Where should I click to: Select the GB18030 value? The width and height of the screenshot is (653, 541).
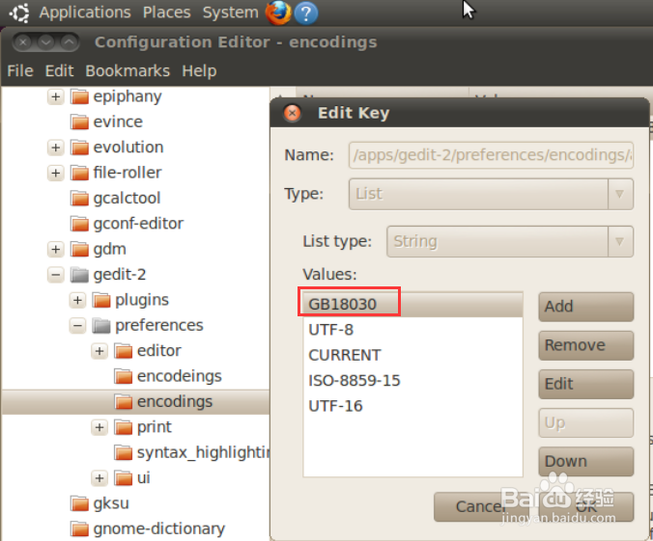[x=412, y=305]
